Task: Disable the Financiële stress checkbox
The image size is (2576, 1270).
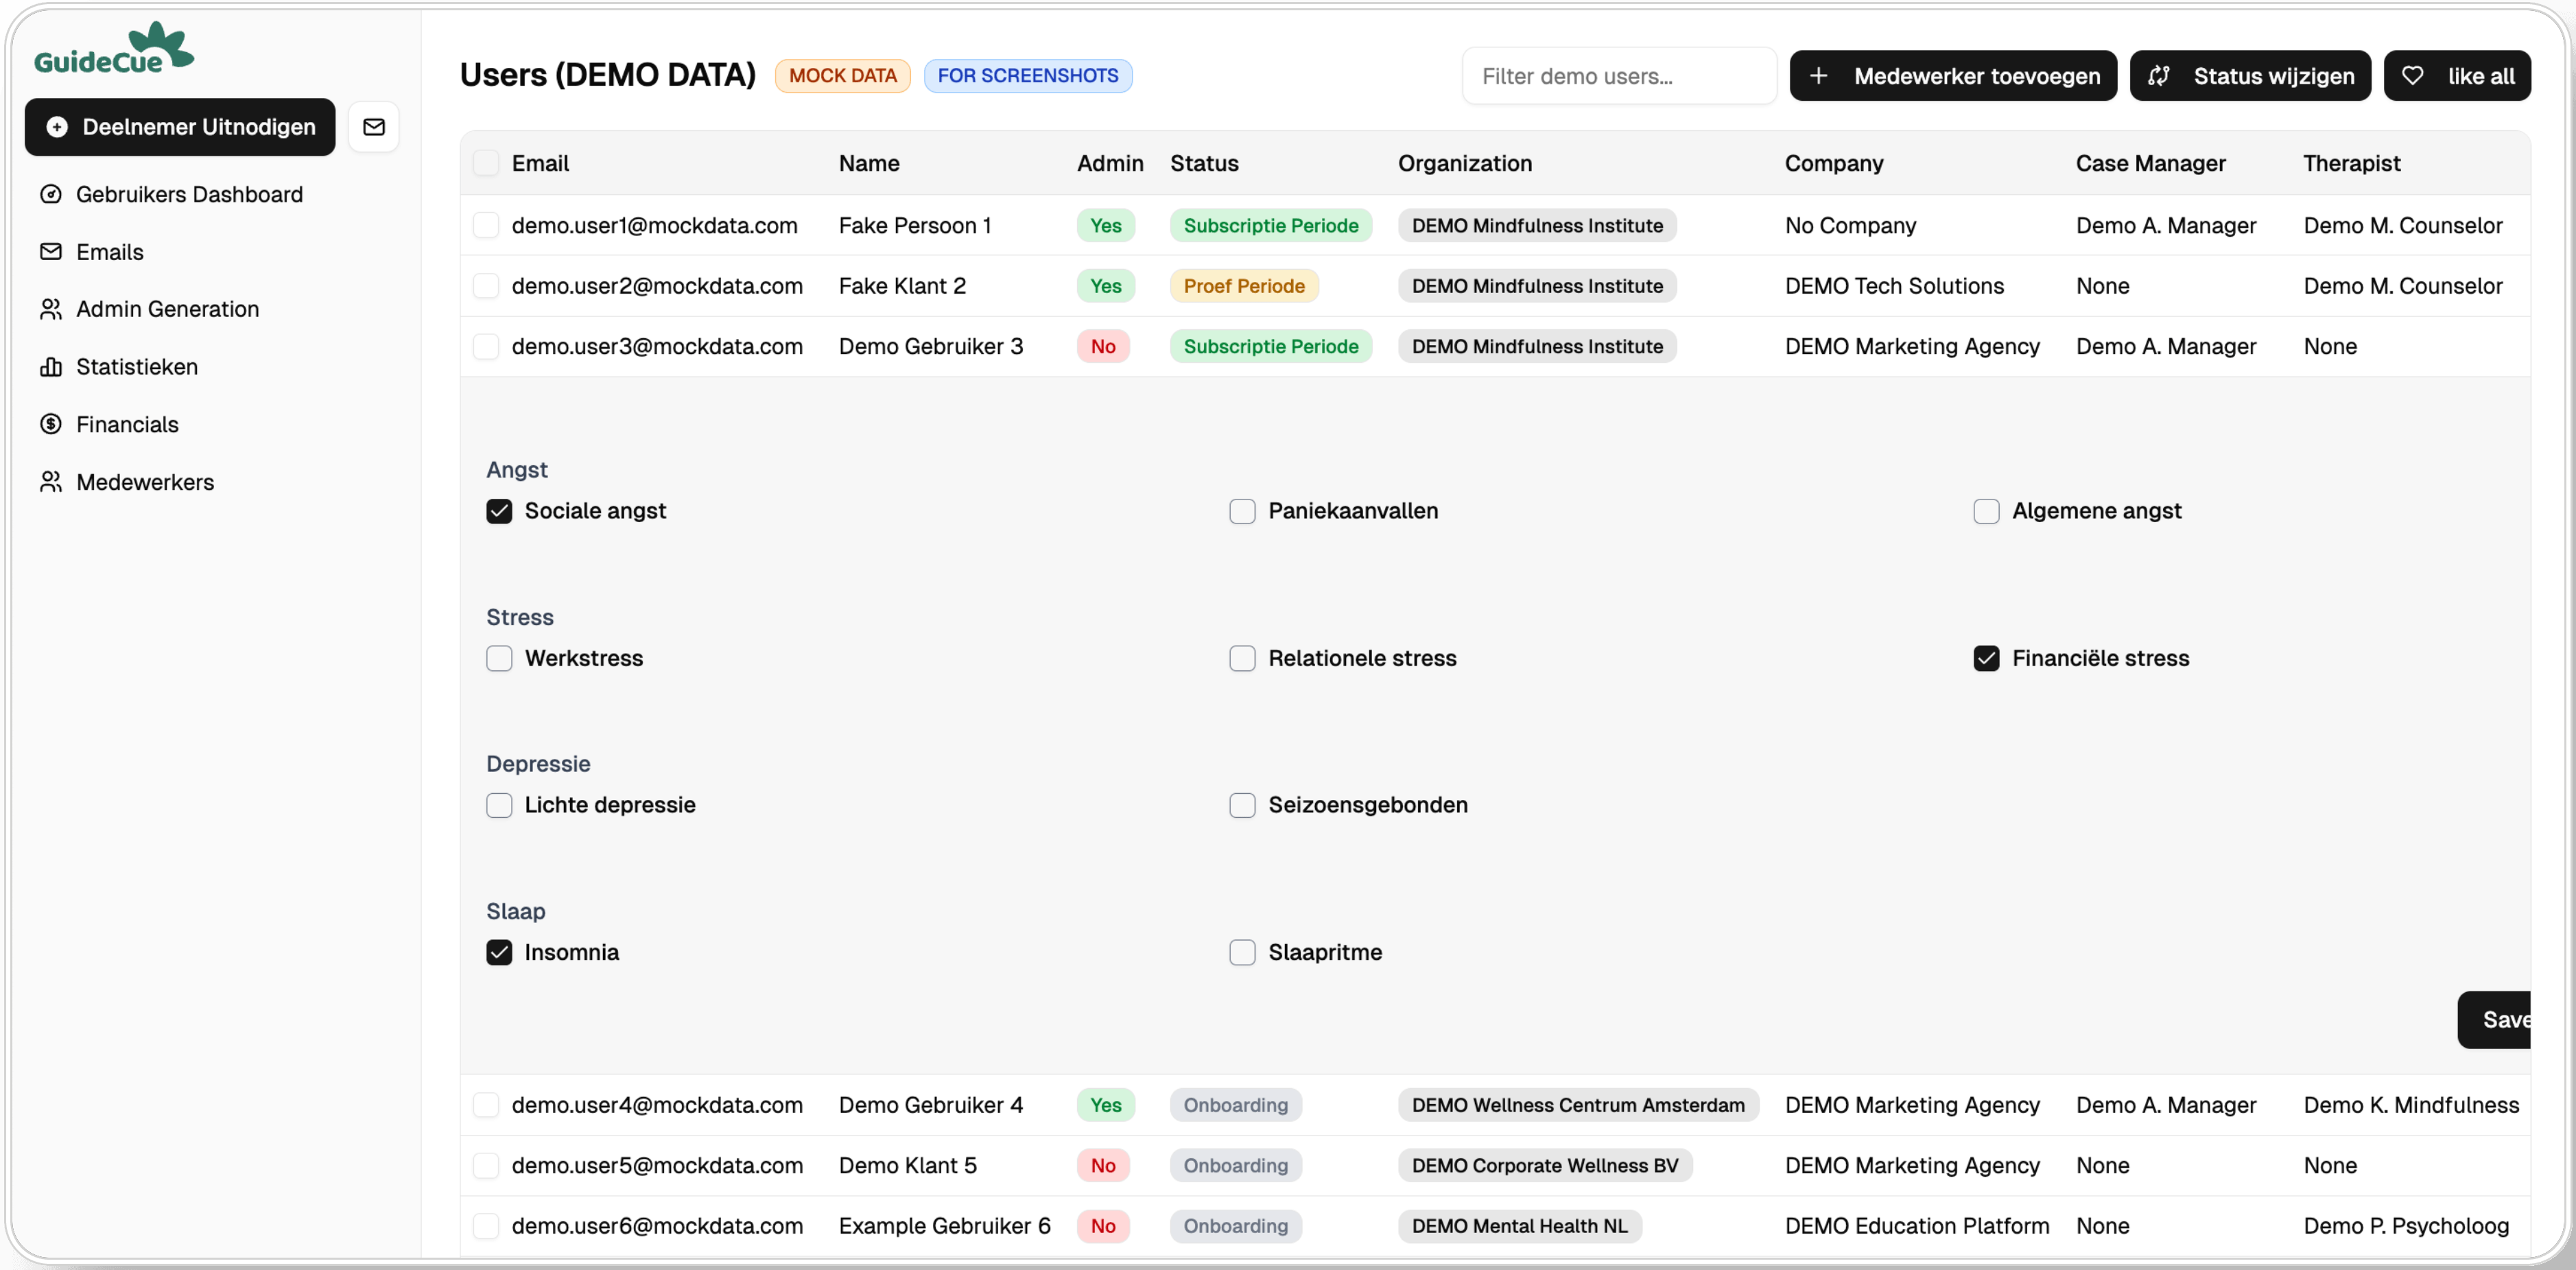Action: (x=1986, y=658)
